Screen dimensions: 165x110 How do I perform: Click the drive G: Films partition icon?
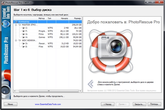click(23, 34)
